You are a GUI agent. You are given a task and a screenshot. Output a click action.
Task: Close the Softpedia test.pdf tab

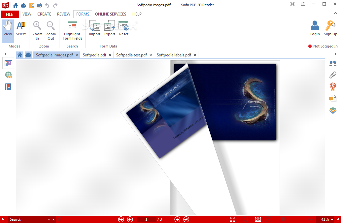[151, 55]
